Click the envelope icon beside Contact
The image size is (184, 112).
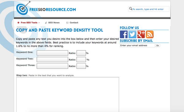tap(67, 23)
